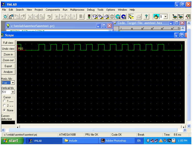This screenshot has height=145, width=193.
Task: Switch to Adobe Photoshop in taskbar
Action: click(x=116, y=141)
